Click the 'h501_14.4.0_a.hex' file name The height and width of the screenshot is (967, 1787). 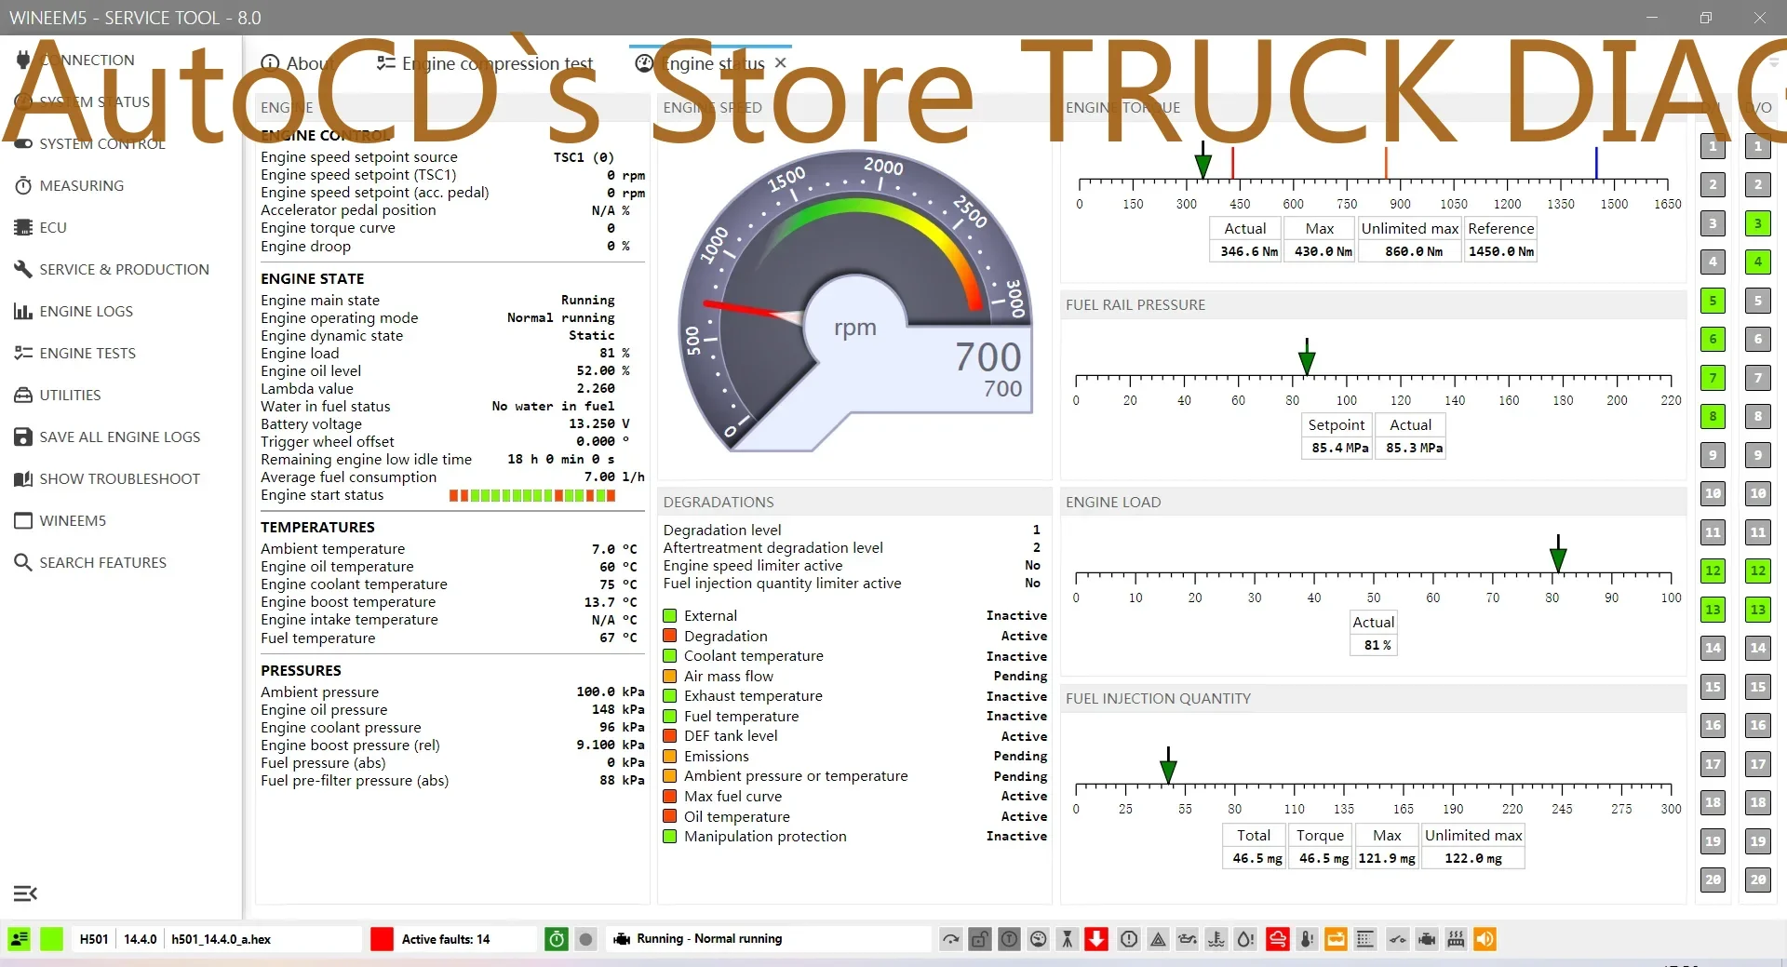pos(222,939)
